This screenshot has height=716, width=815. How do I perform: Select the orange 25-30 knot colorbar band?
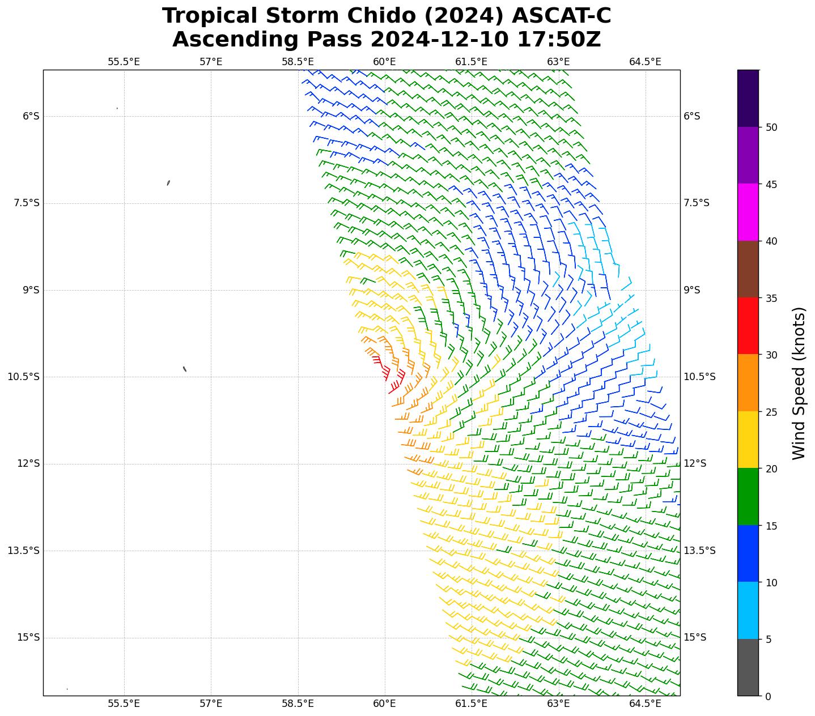point(748,382)
